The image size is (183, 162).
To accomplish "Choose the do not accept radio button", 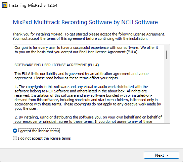I will 15,138.
